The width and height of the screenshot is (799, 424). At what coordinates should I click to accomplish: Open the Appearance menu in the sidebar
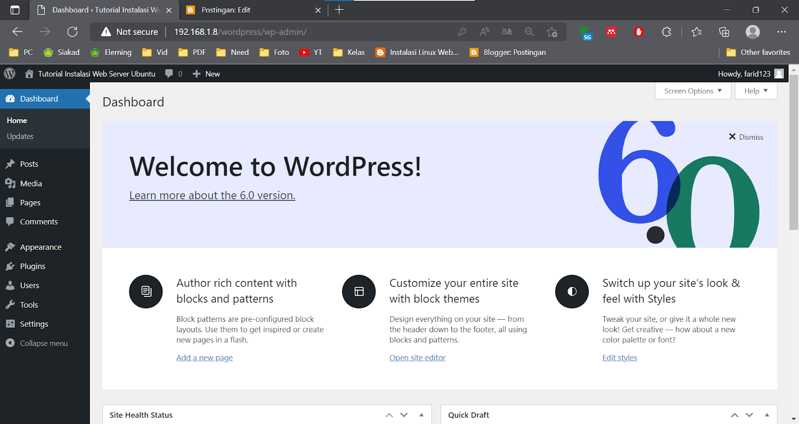coord(45,247)
